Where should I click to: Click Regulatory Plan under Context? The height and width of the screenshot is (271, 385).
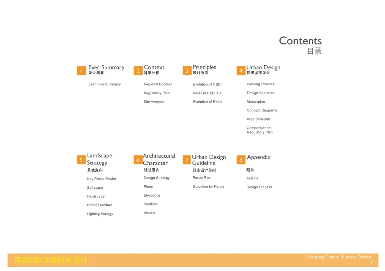tap(157, 93)
